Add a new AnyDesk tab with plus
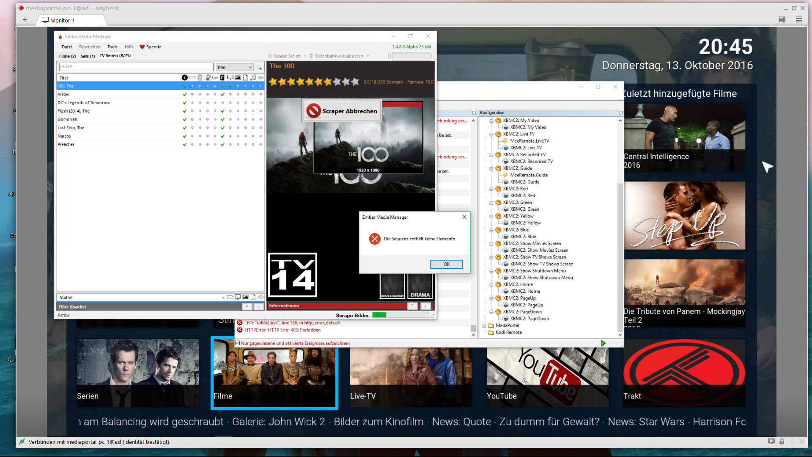 25,20
